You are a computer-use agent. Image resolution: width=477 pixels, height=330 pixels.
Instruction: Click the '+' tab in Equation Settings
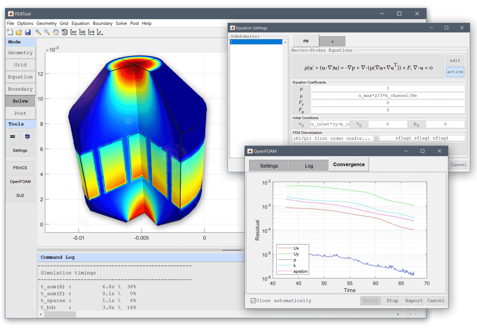(332, 41)
